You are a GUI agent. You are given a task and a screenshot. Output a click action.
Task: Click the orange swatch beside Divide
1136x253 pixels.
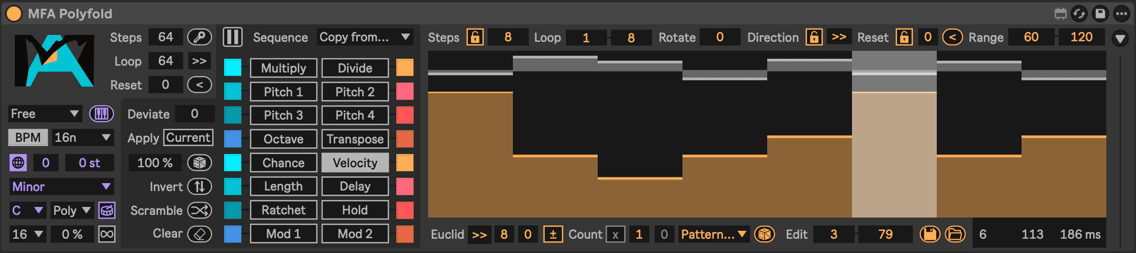tap(405, 68)
